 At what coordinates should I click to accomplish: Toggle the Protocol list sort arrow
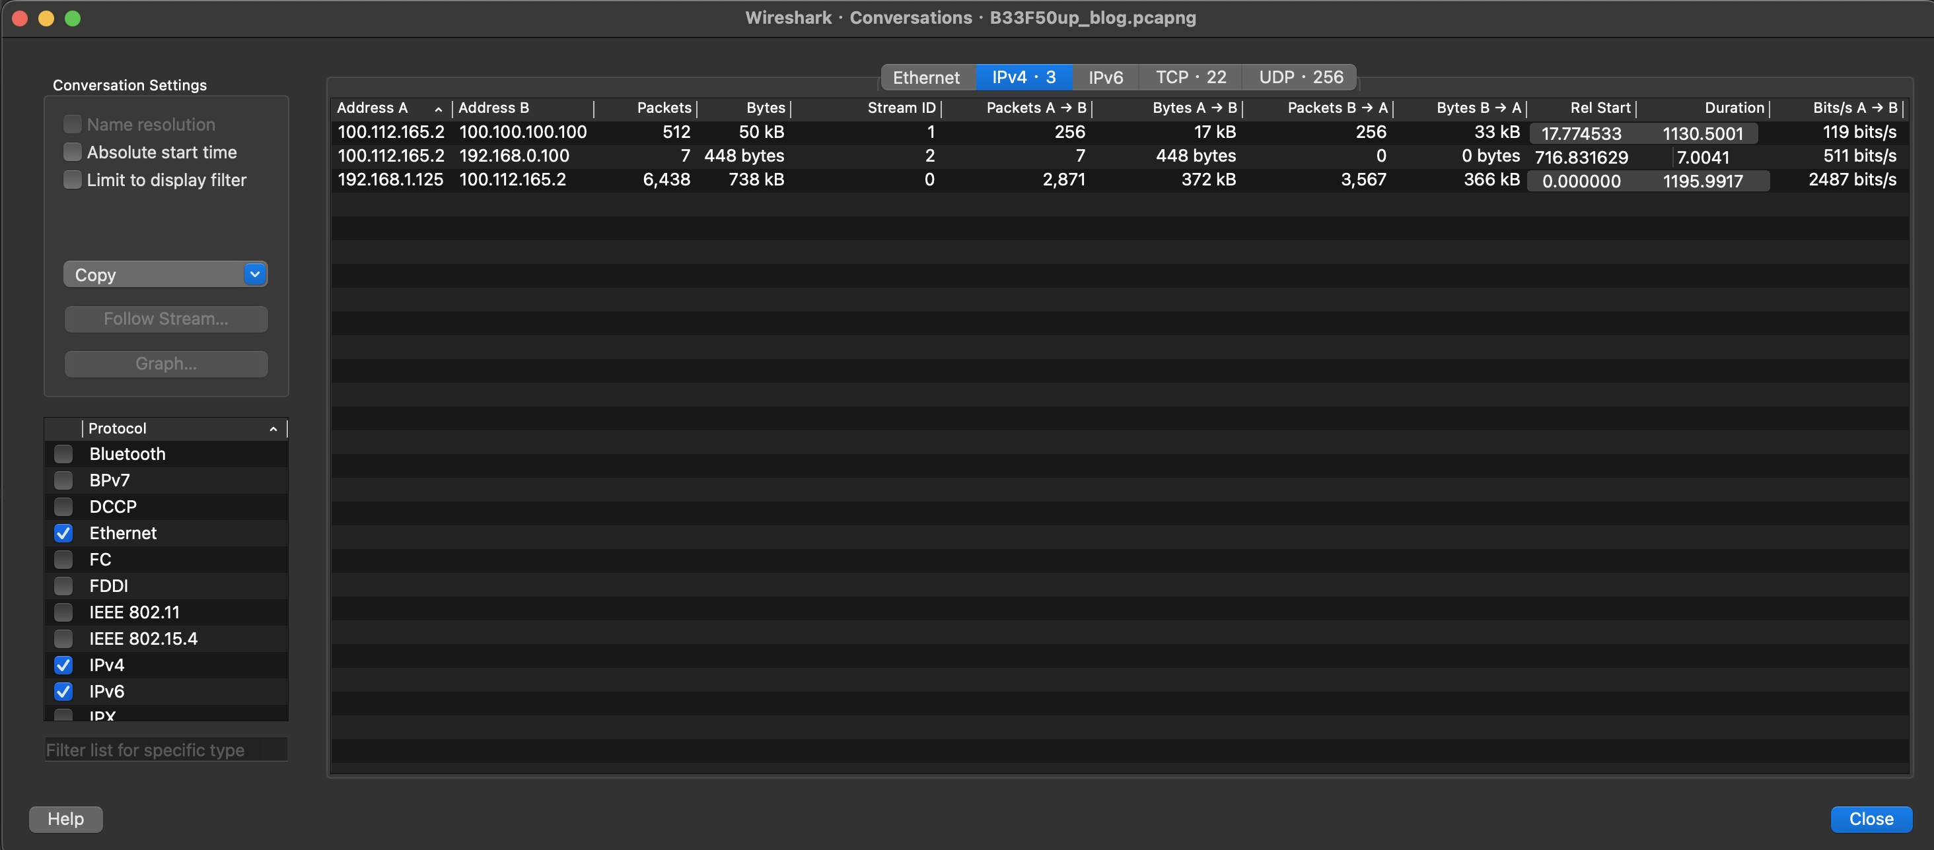[x=273, y=428]
